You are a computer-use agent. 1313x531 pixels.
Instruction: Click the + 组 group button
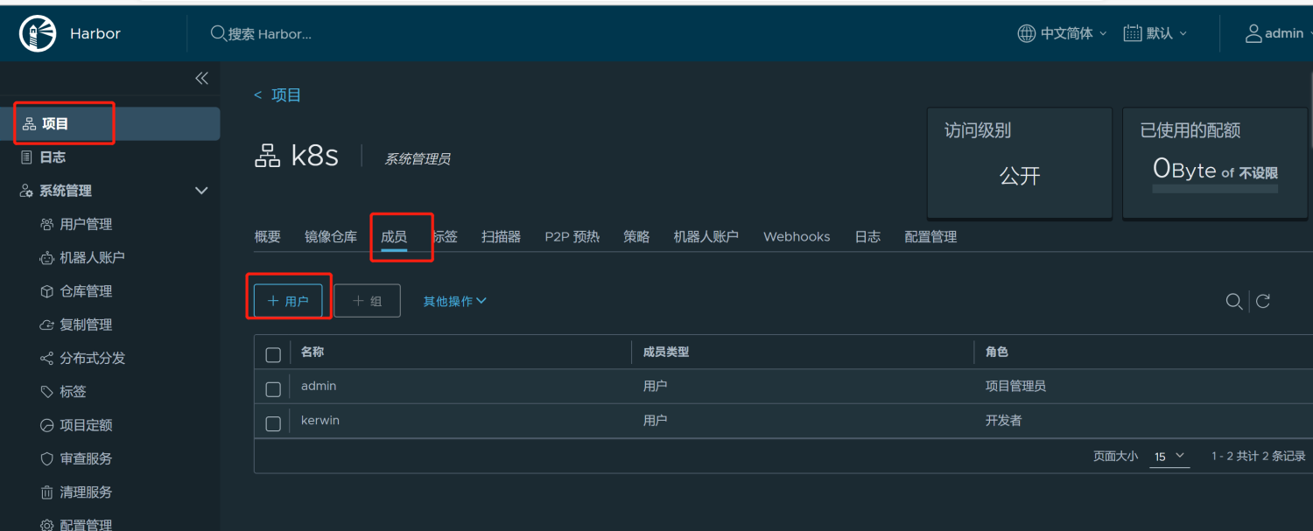[368, 301]
